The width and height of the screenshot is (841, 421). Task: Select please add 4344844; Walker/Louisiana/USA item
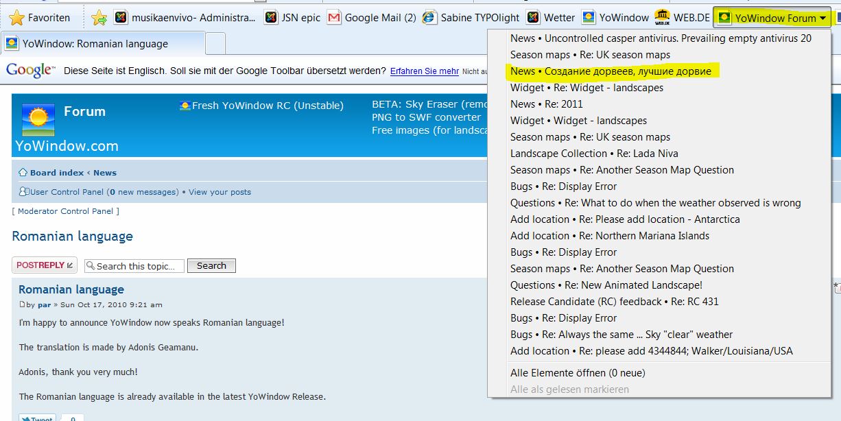(652, 351)
